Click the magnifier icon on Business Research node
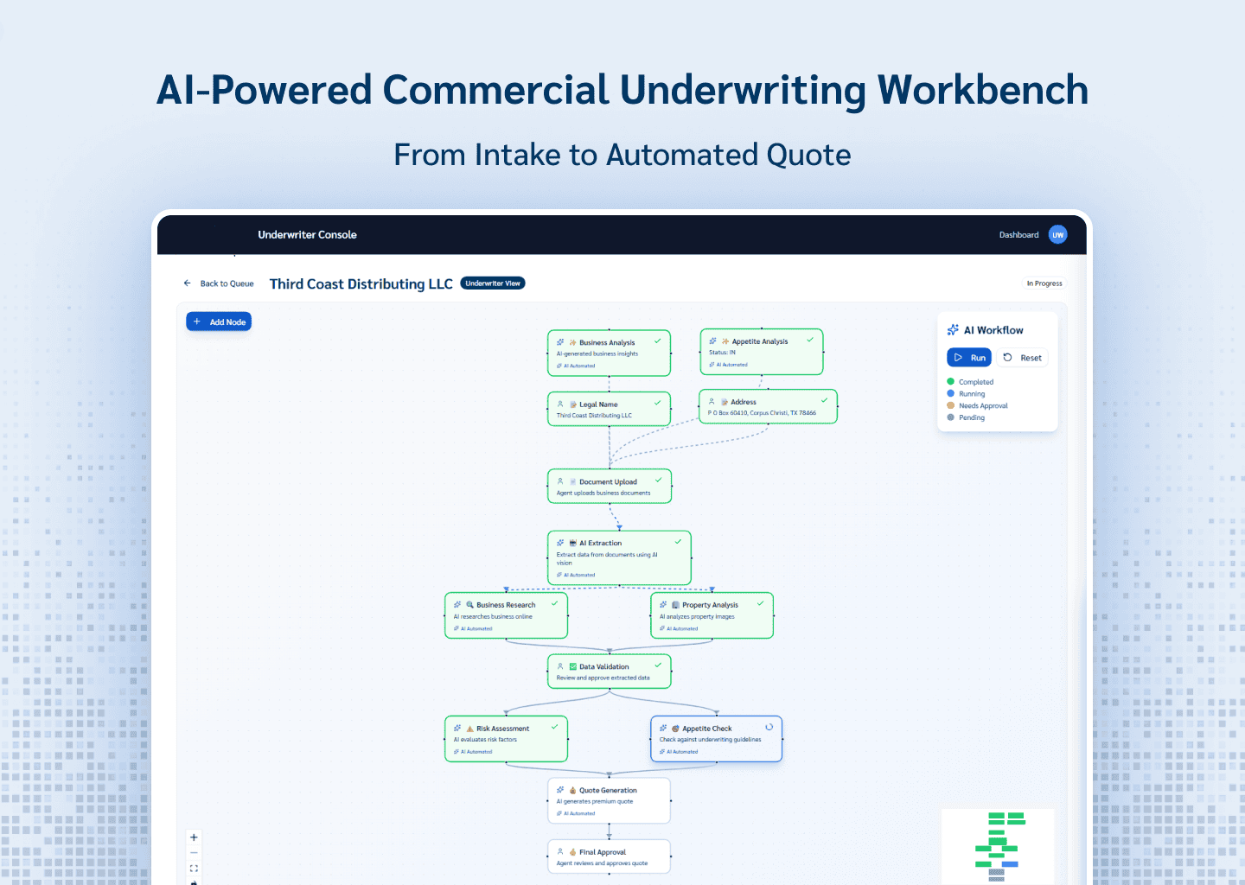 (469, 605)
